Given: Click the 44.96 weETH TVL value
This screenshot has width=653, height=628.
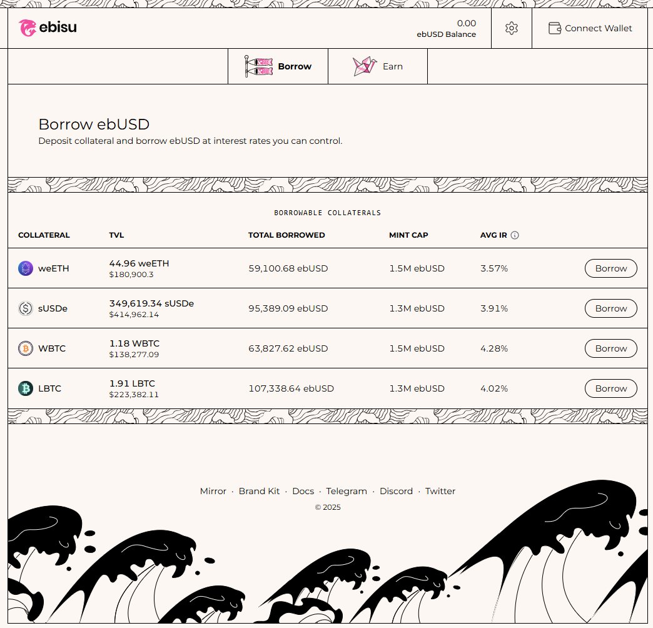Looking at the screenshot, I should tap(139, 263).
